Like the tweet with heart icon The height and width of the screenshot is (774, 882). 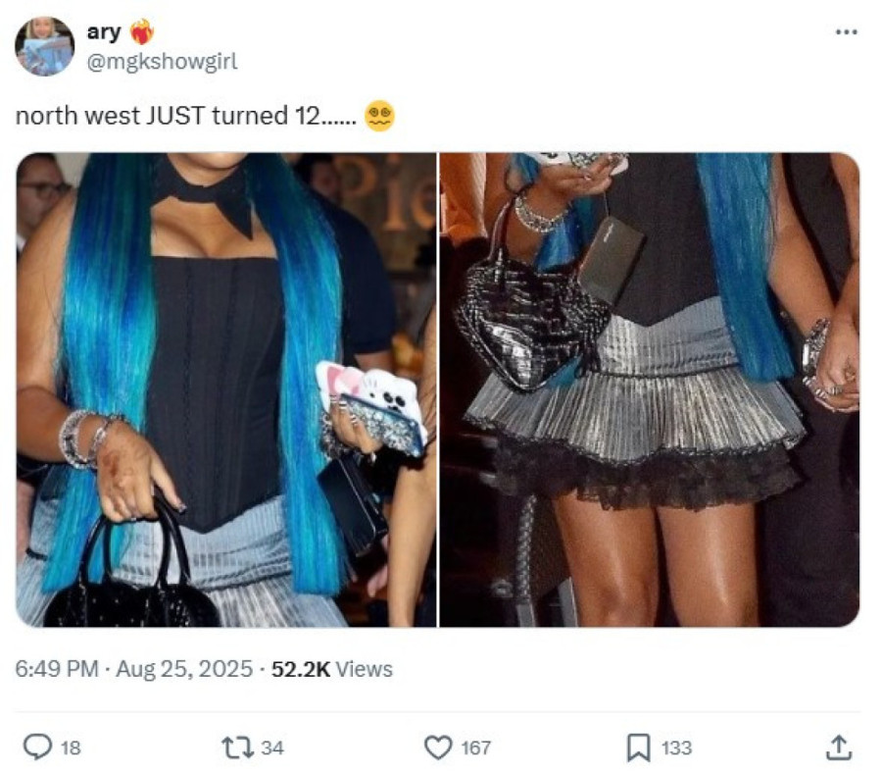click(x=437, y=748)
